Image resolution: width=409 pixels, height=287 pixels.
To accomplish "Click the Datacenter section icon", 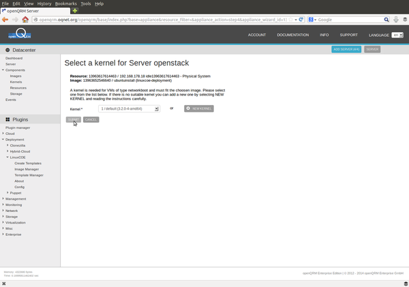I will pos(7,50).
